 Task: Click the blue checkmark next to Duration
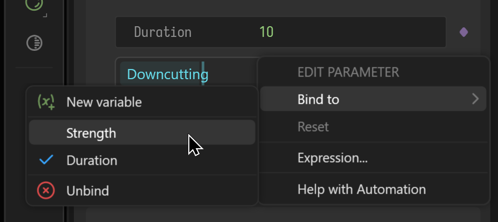coord(47,160)
